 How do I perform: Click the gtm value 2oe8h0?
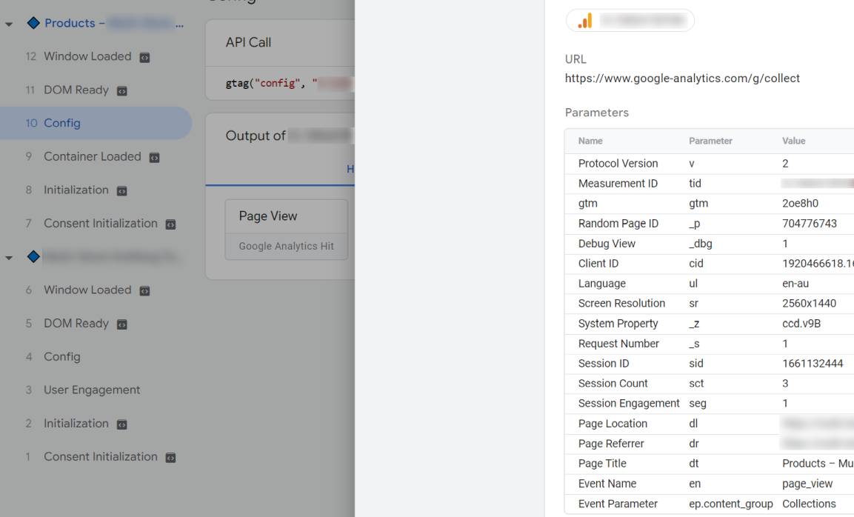[x=800, y=204]
